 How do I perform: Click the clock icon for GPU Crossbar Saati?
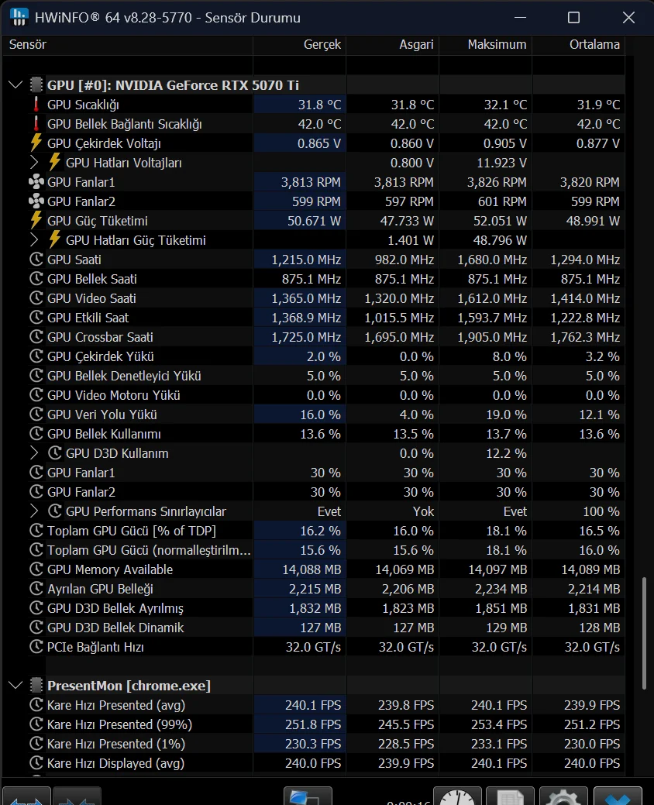36,337
